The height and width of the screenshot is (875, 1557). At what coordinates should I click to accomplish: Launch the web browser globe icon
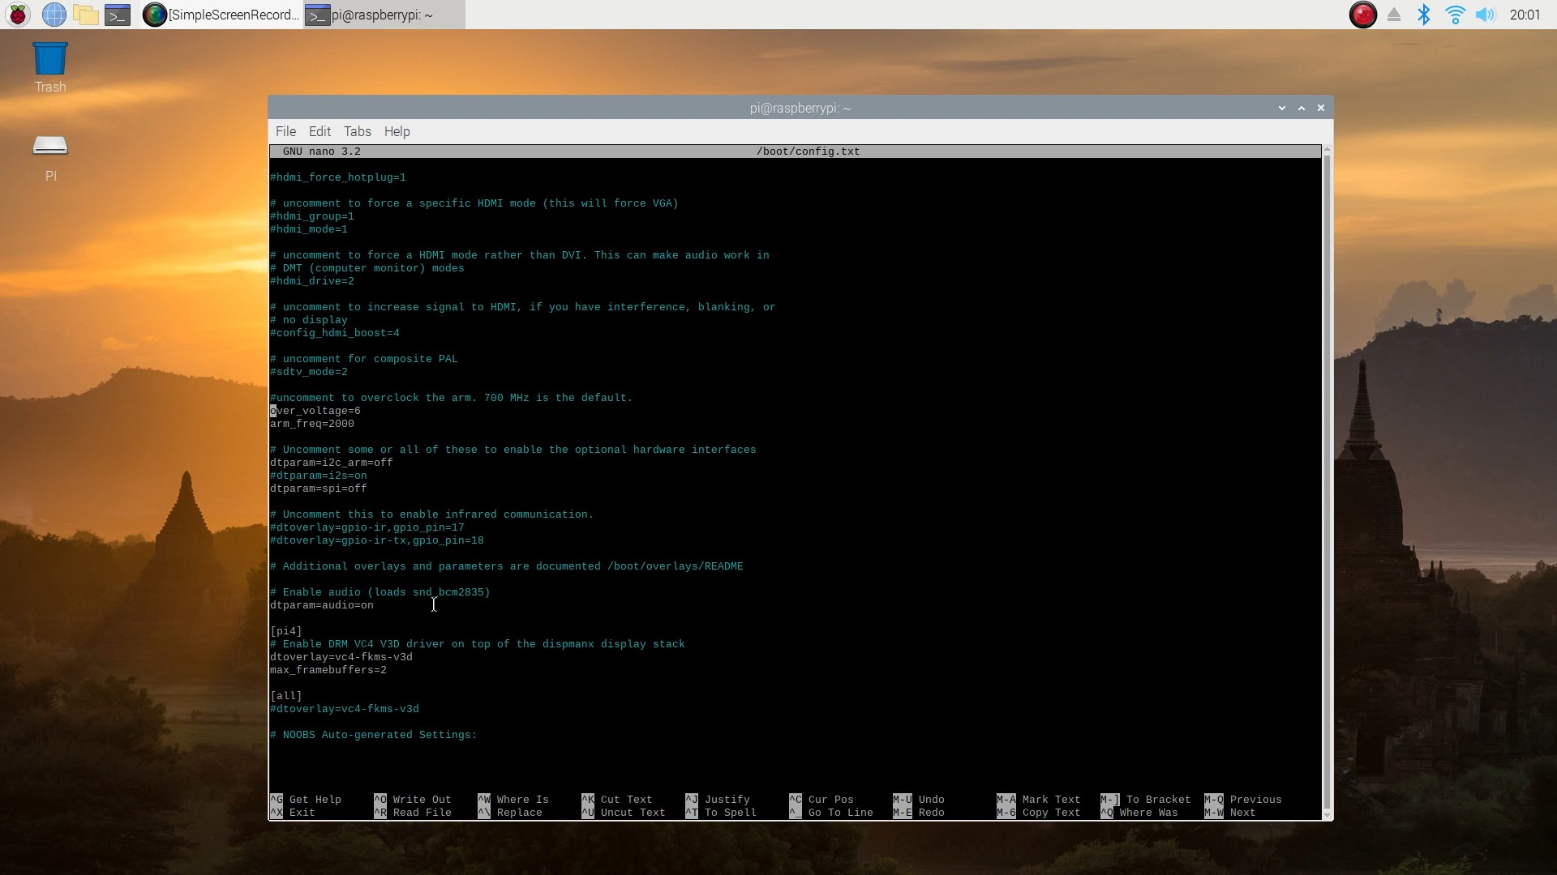(x=54, y=15)
